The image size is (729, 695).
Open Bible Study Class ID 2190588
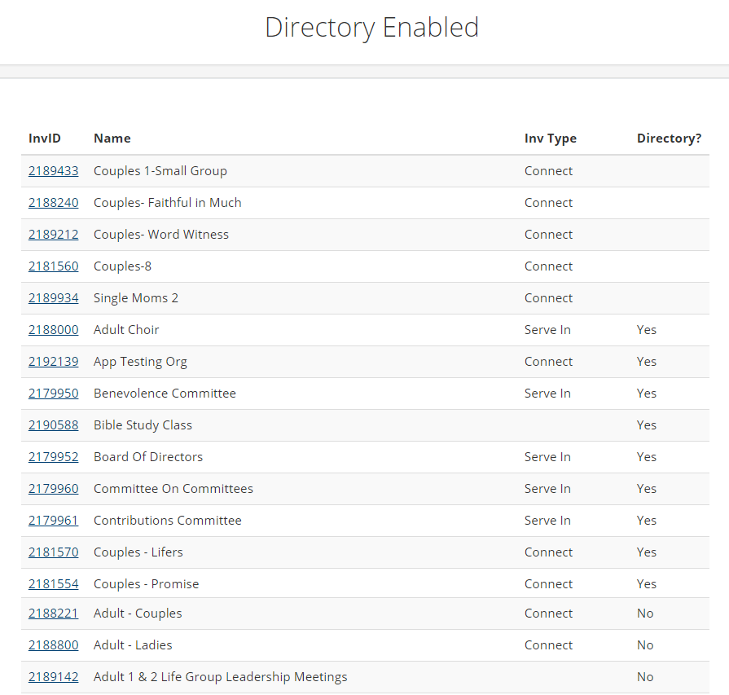54,424
